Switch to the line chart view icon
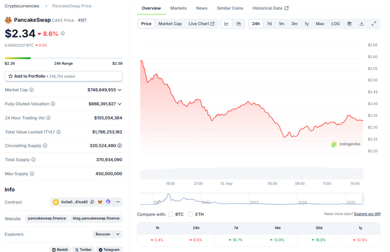390x252 pixels. tap(226, 24)
